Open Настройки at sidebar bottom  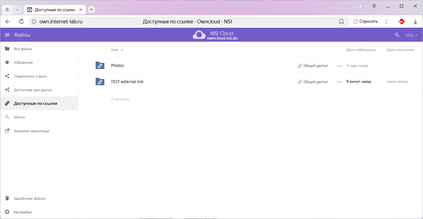pos(22,212)
